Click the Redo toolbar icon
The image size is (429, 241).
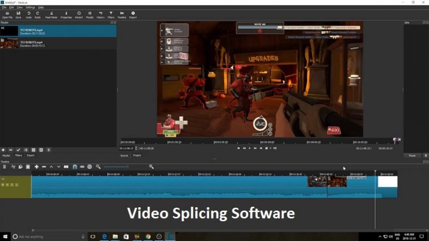tap(38, 15)
